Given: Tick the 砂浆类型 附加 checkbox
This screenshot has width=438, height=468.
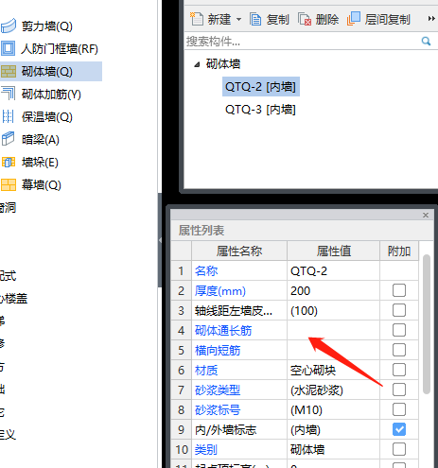Looking at the screenshot, I should coord(399,390).
